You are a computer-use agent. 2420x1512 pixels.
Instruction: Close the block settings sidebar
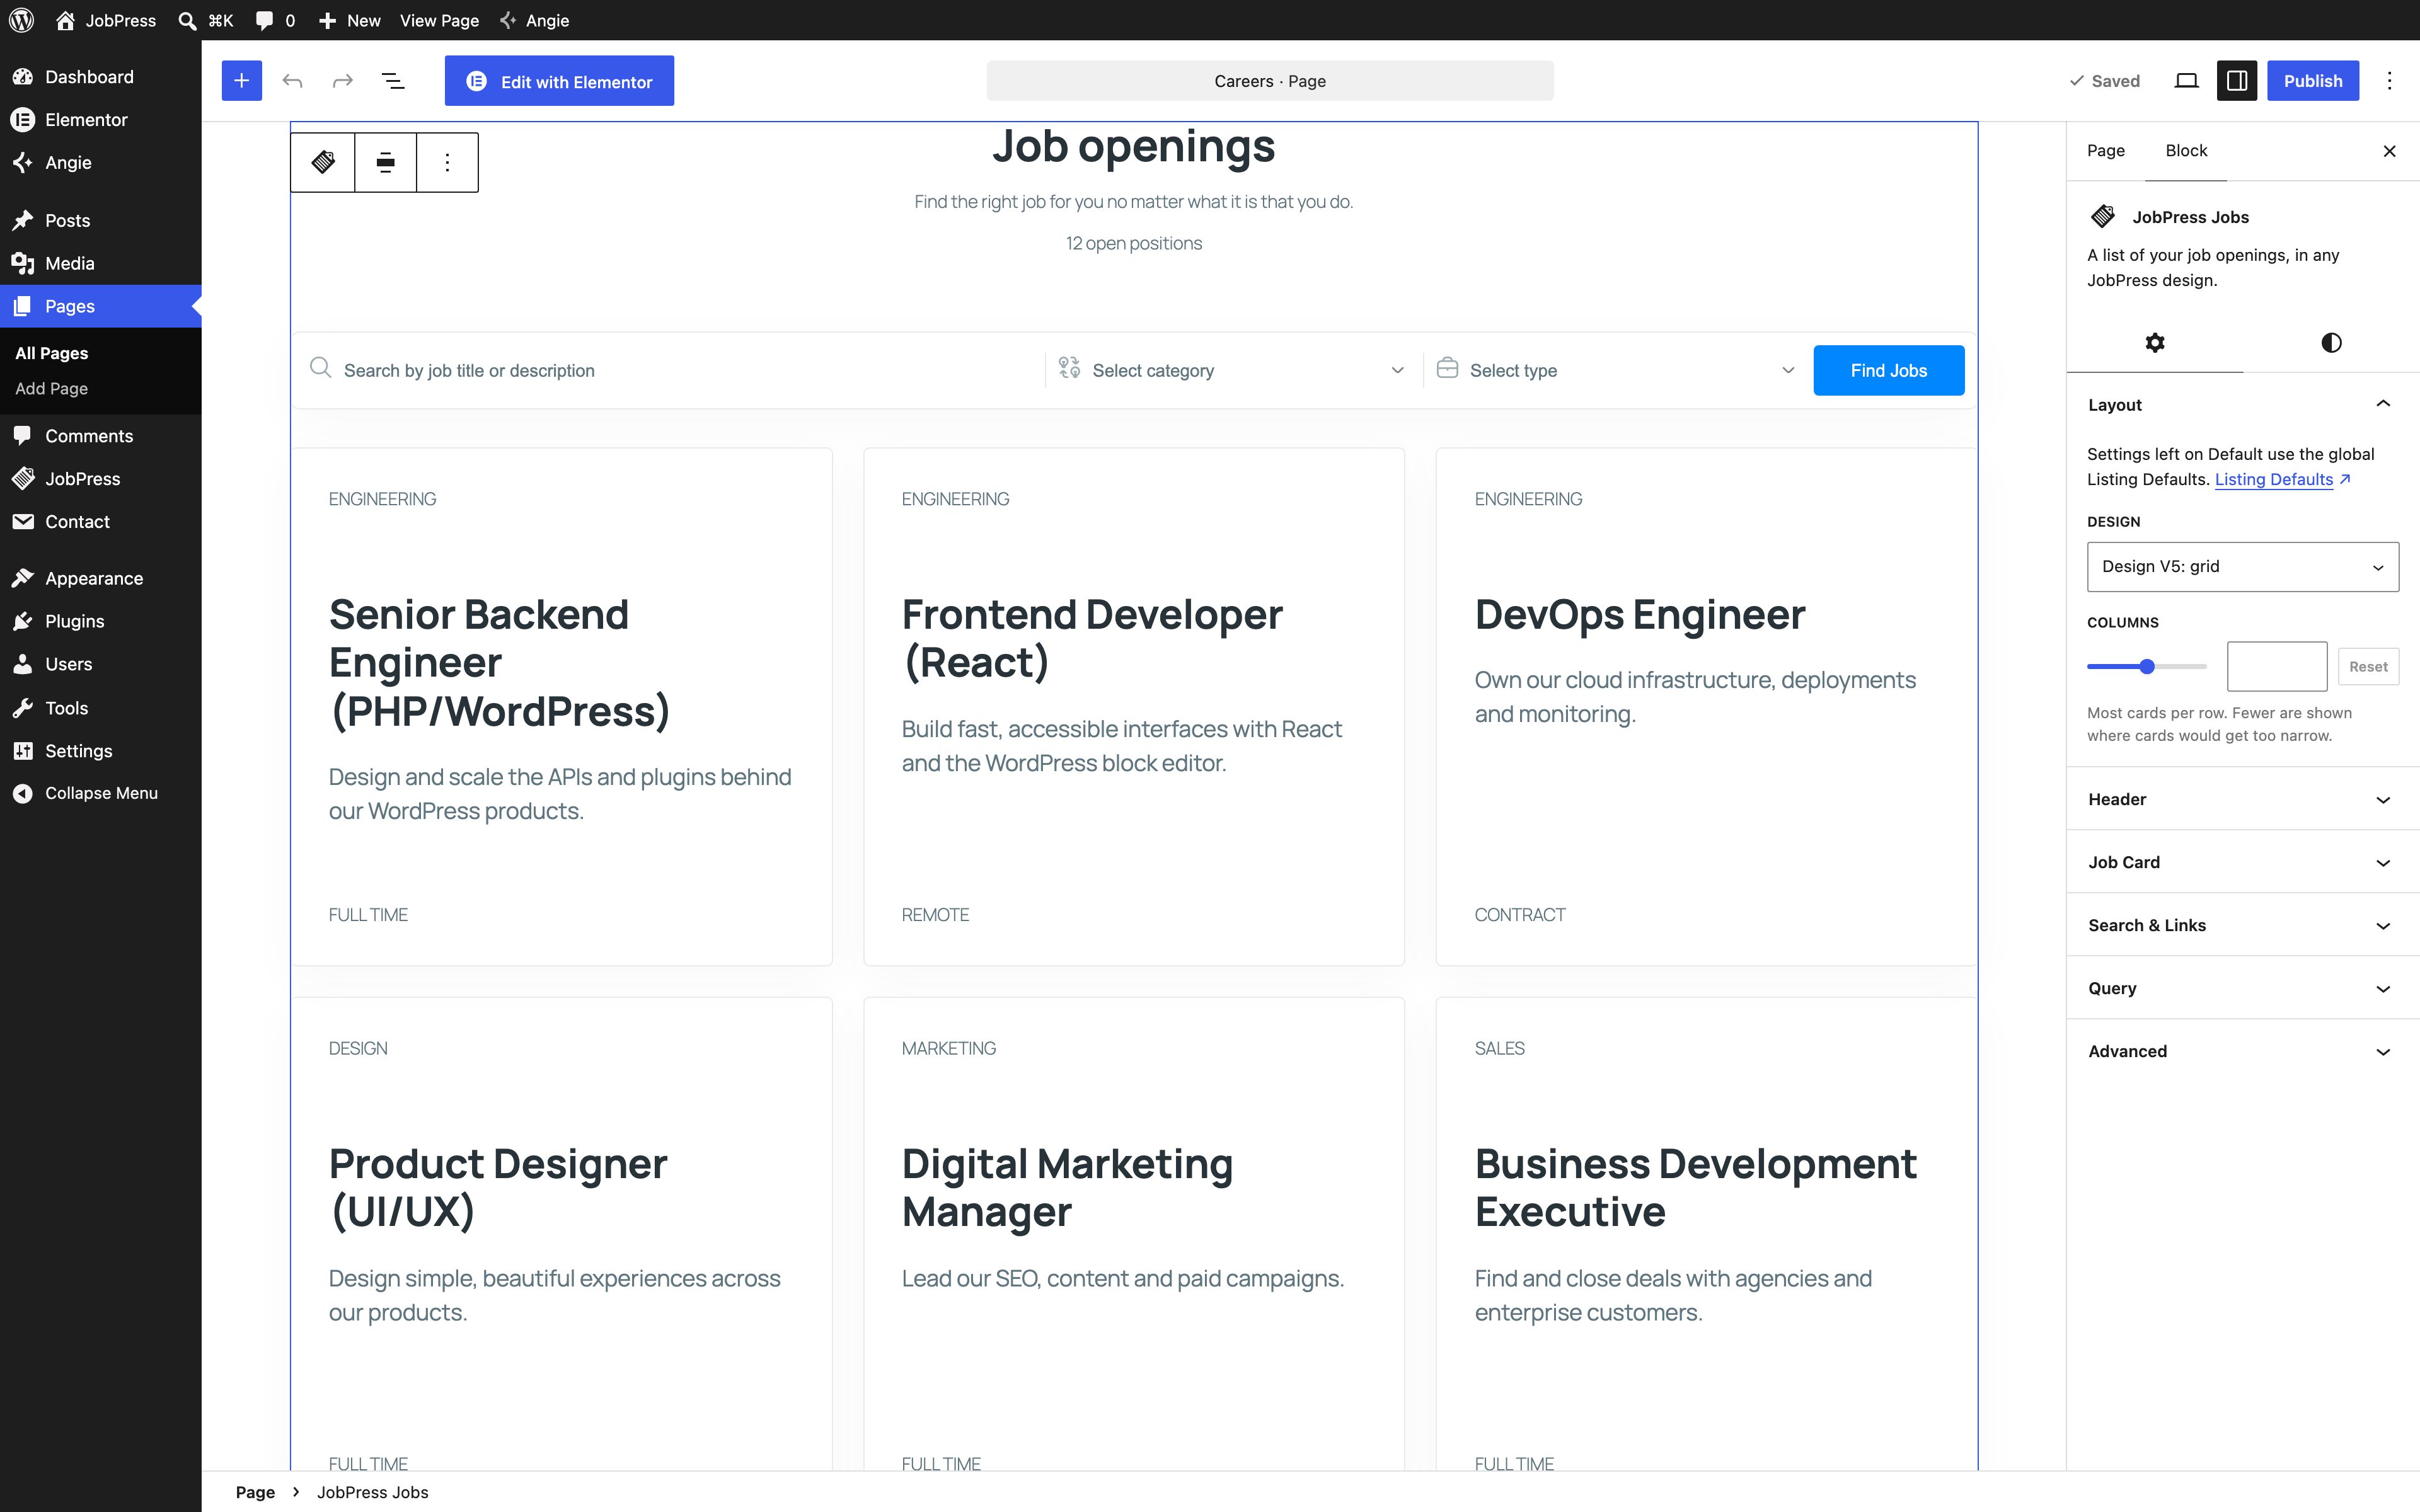click(x=2389, y=151)
